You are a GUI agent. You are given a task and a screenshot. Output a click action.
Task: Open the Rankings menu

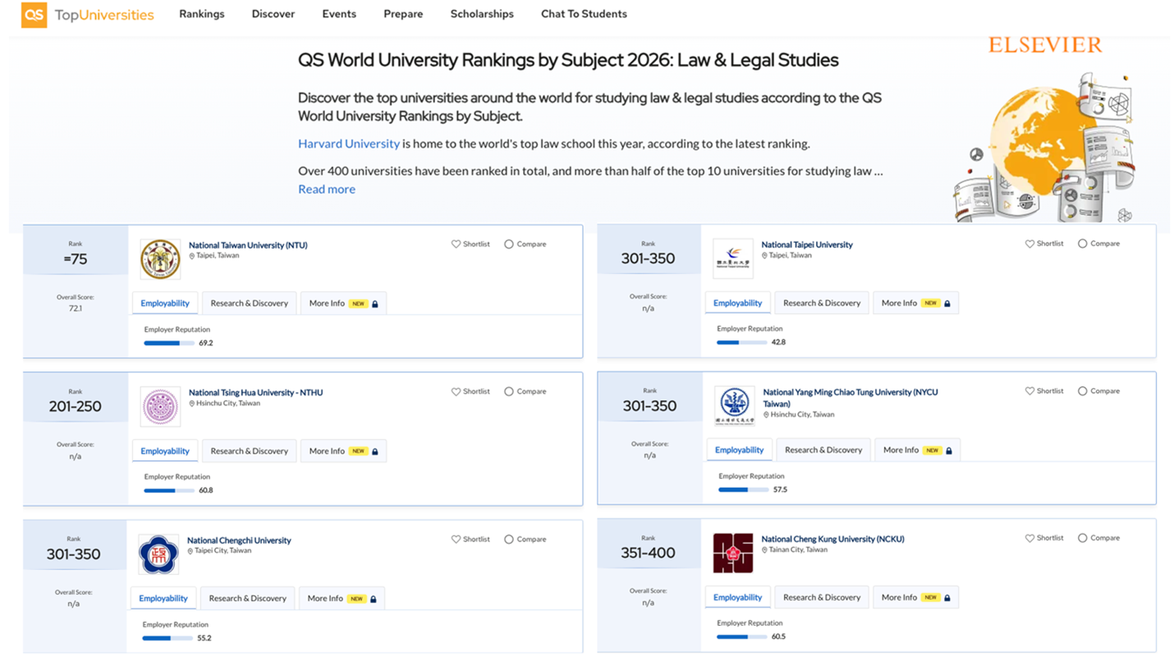pyautogui.click(x=202, y=14)
